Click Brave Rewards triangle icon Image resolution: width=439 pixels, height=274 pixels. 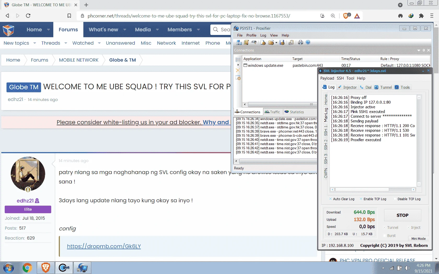tap(357, 16)
